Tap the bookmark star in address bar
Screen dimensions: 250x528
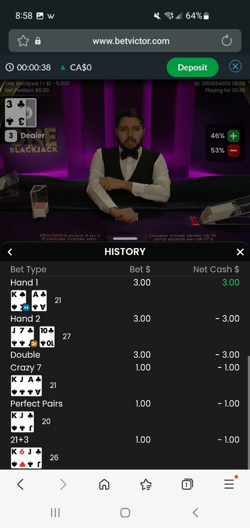pyautogui.click(x=23, y=41)
